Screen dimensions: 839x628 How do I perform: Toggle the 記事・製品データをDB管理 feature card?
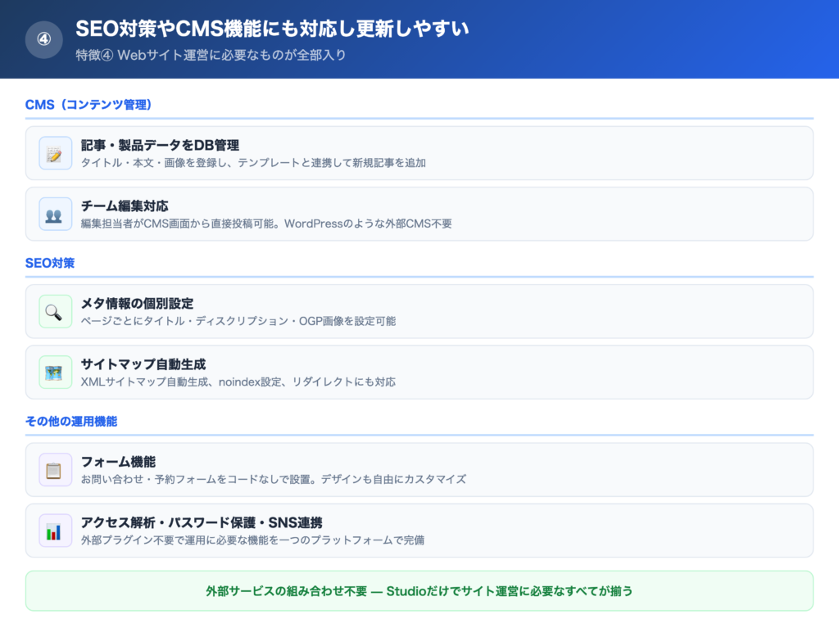(419, 152)
